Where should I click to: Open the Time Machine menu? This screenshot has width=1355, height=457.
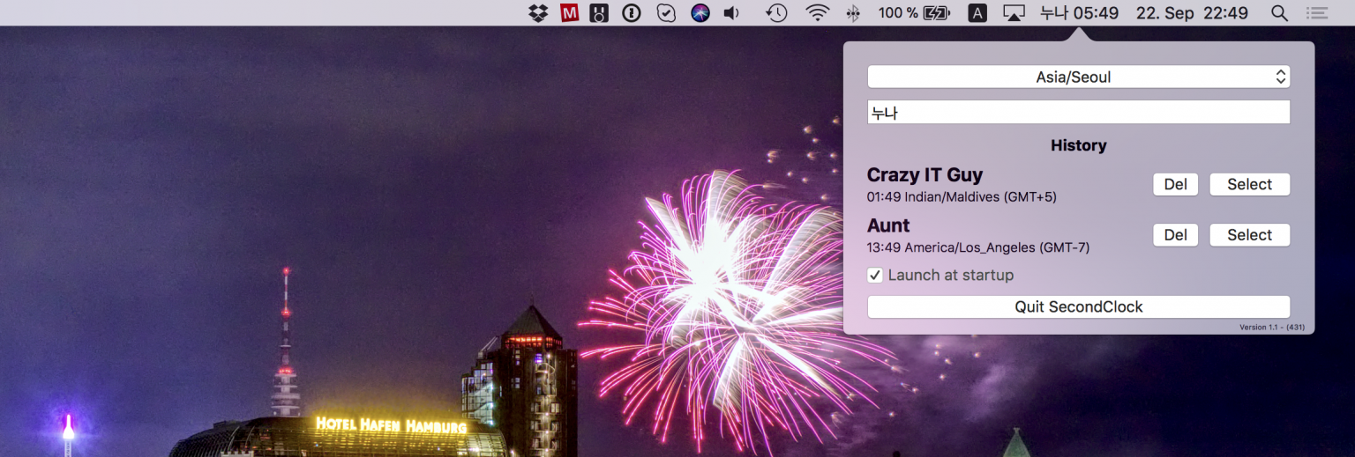pos(776,13)
